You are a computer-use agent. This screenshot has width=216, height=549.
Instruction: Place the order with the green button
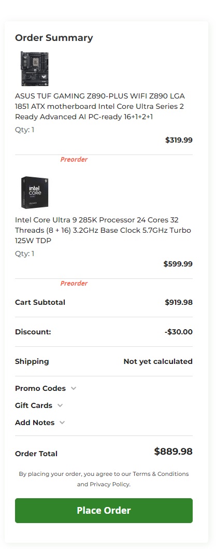pos(104,511)
